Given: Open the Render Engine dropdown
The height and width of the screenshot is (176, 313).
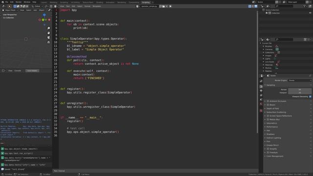Looking at the screenshot, I should point(300,80).
